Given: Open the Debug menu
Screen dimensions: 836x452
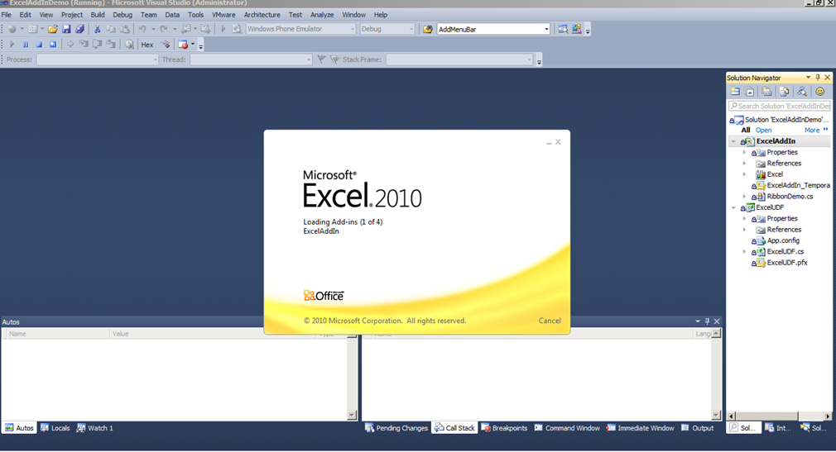Looking at the screenshot, I should (x=123, y=15).
